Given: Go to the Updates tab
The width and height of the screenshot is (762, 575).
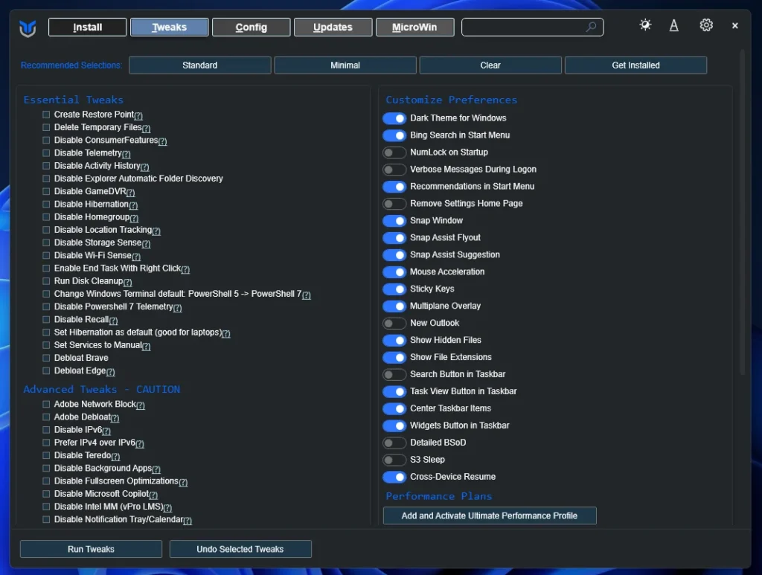Looking at the screenshot, I should coord(333,28).
